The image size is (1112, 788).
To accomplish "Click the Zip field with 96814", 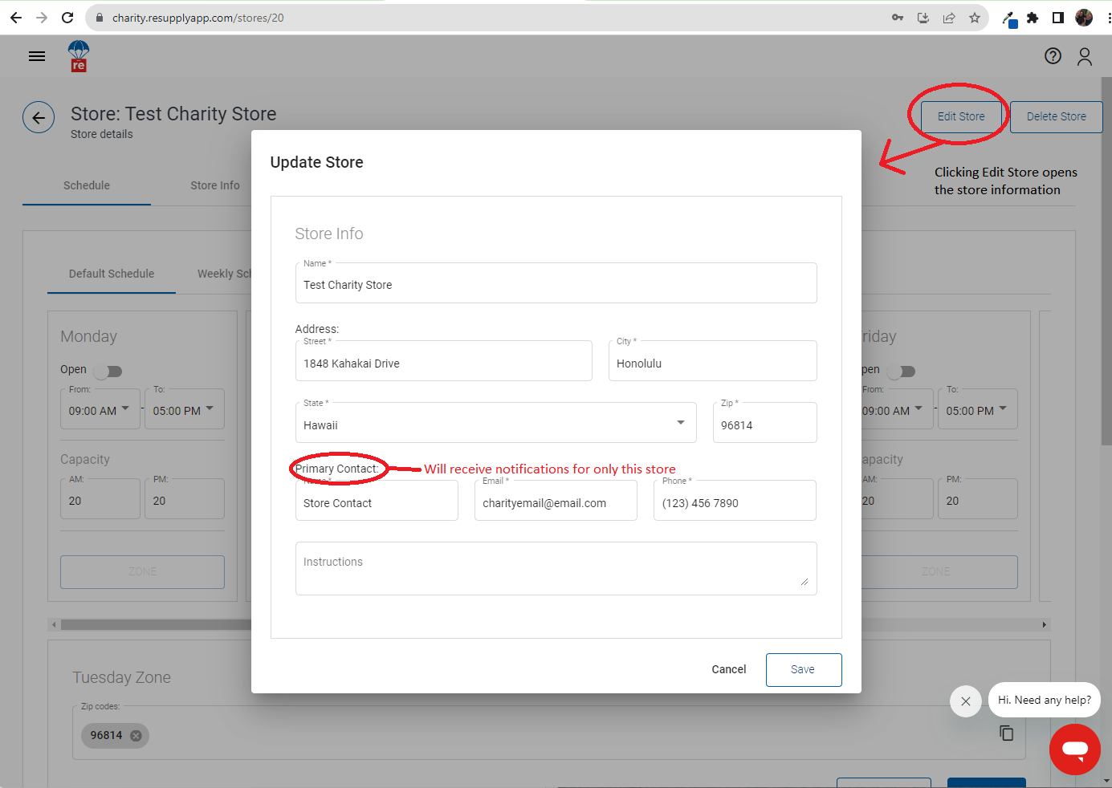I will tap(765, 423).
